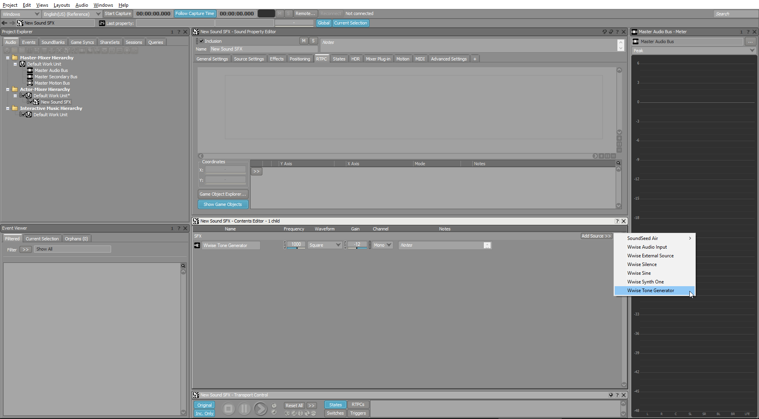Toggle the Inclusion checkbox
Image resolution: width=759 pixels, height=419 pixels.
(x=202, y=41)
